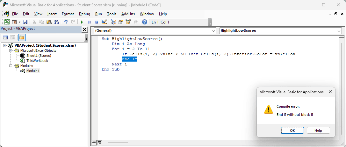The image size is (346, 147).
Task: Open the Help menu
Action: [163, 14]
